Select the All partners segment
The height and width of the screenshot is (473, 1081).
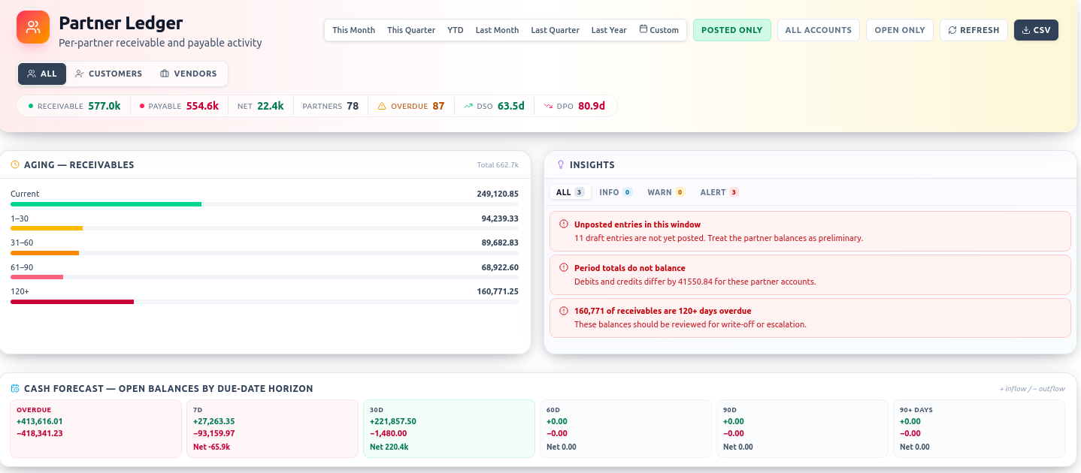[42, 74]
